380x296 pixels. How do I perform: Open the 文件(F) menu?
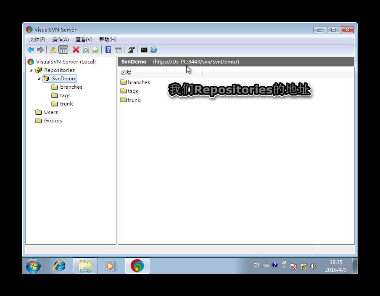pos(37,40)
